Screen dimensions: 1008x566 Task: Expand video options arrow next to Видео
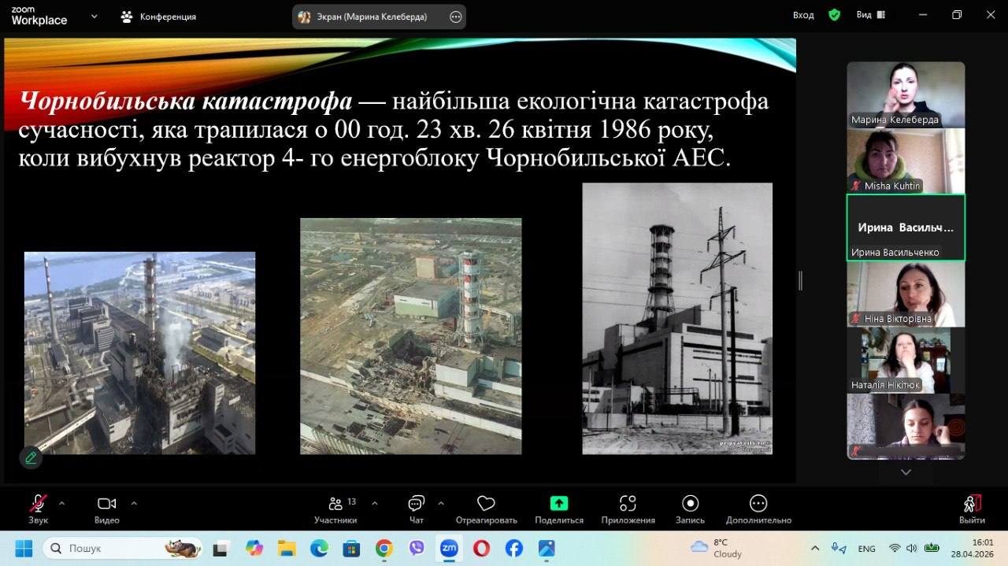(x=134, y=503)
